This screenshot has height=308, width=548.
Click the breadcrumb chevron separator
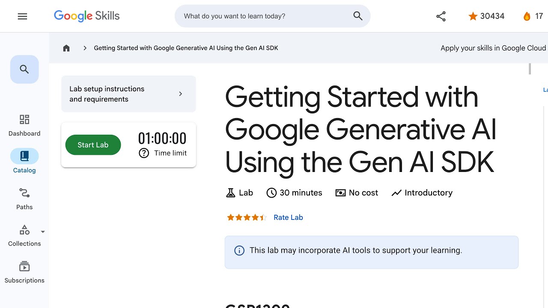(85, 48)
